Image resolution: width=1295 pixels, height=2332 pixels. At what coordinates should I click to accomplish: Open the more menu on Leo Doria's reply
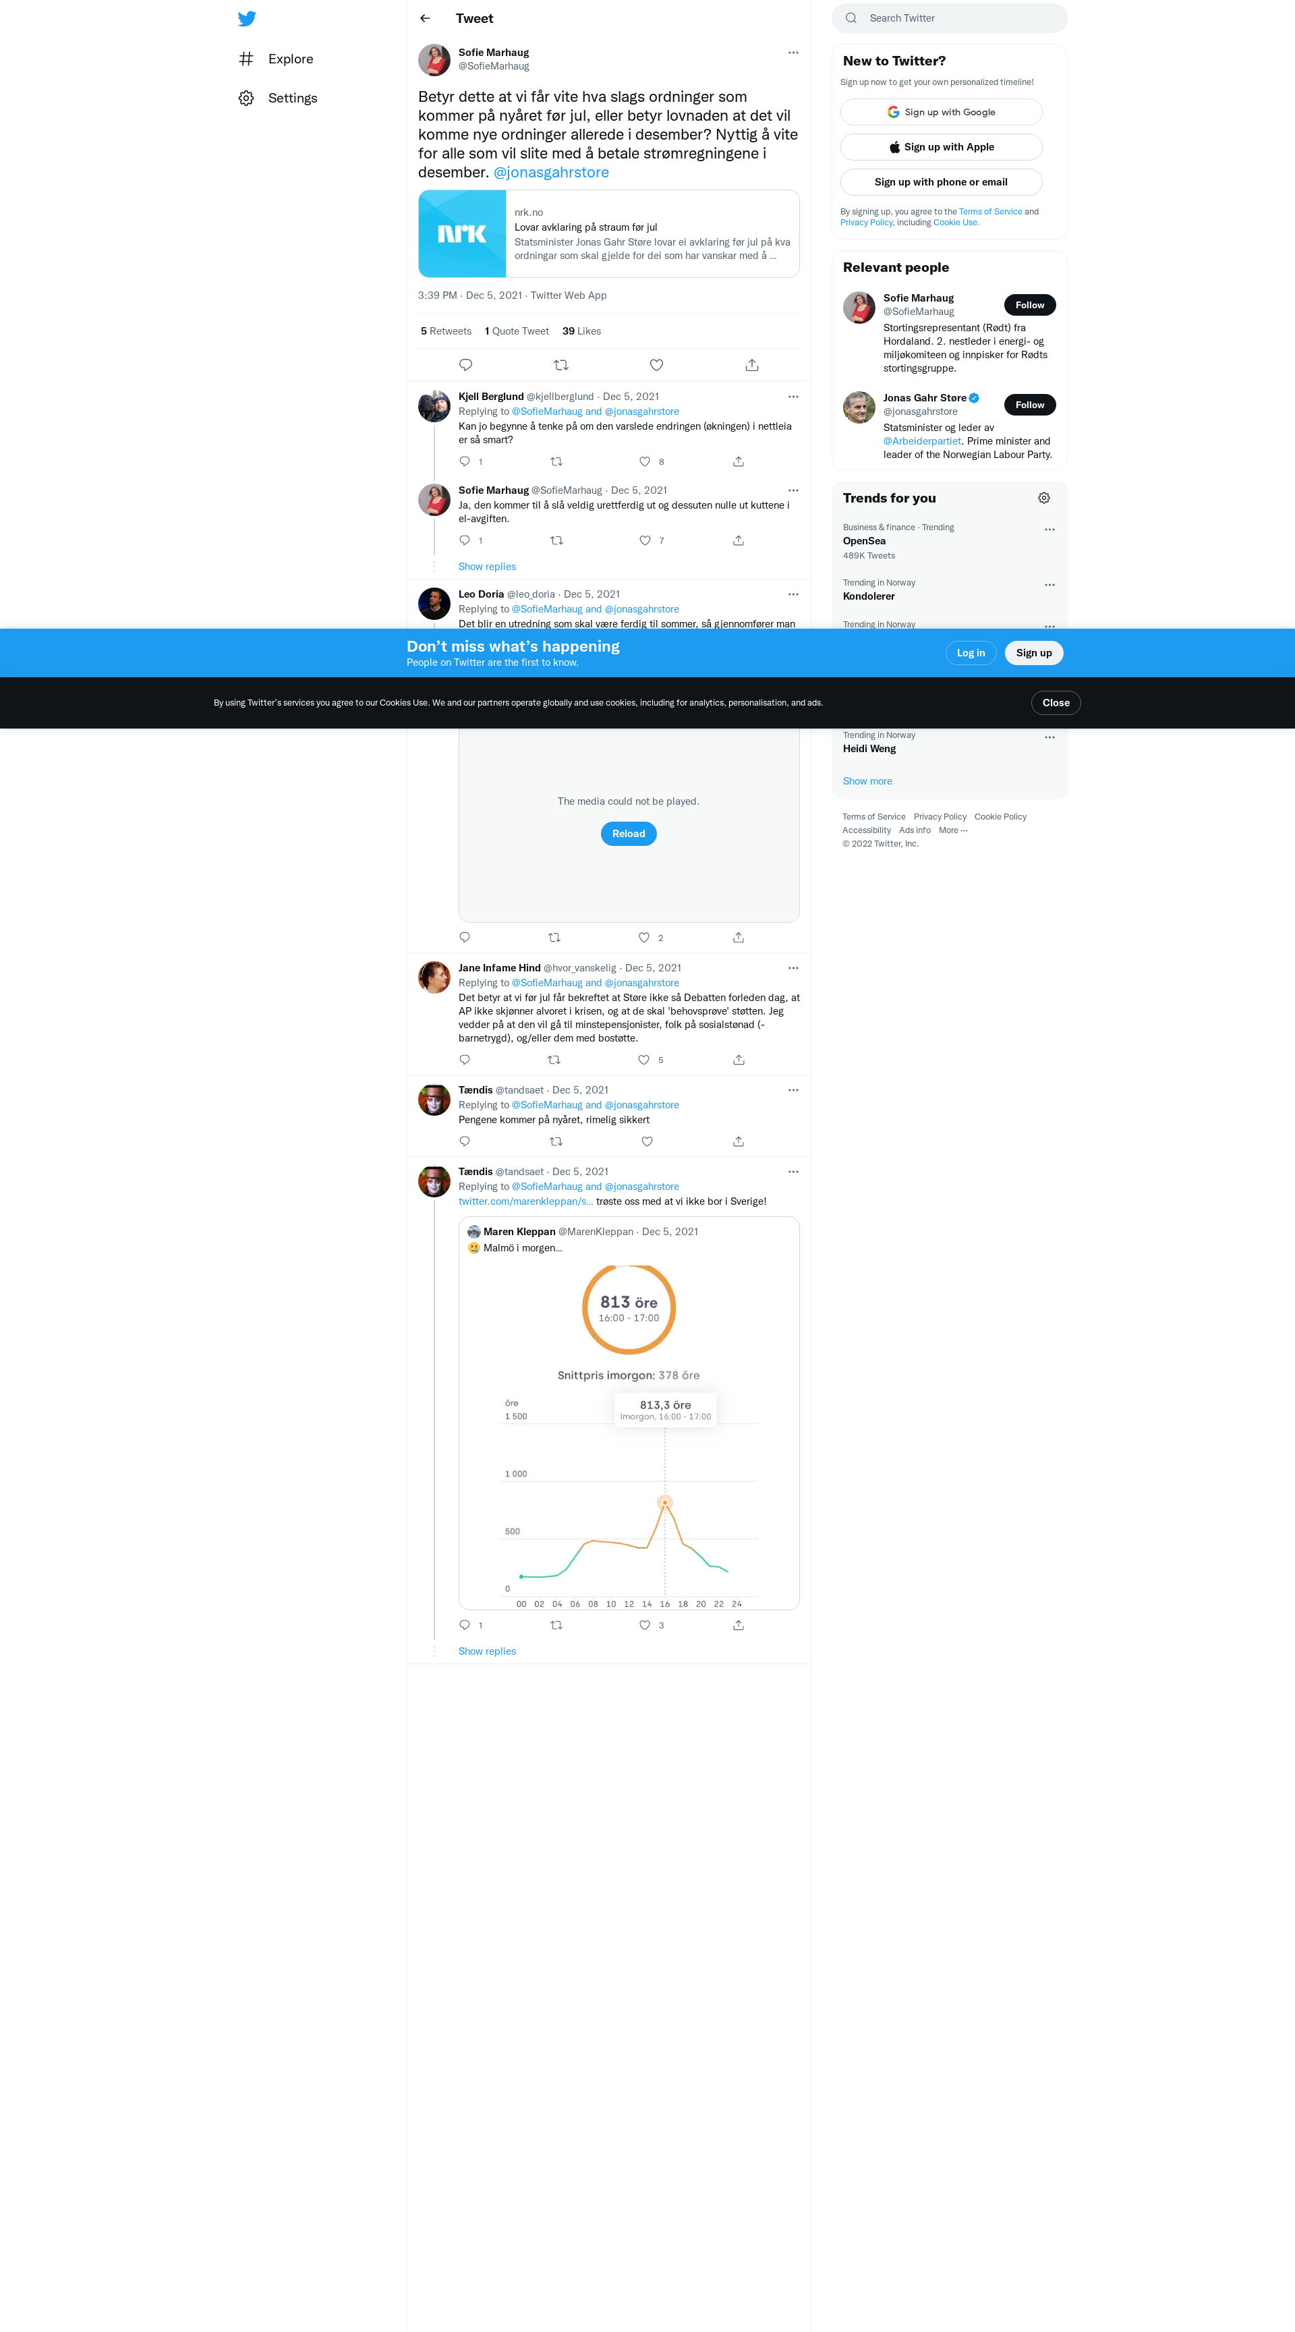click(x=793, y=594)
